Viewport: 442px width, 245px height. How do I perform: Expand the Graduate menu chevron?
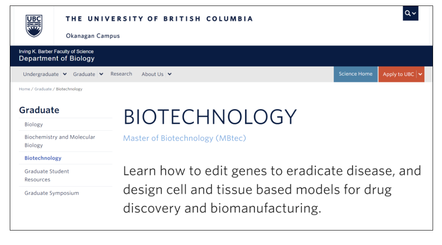[101, 74]
